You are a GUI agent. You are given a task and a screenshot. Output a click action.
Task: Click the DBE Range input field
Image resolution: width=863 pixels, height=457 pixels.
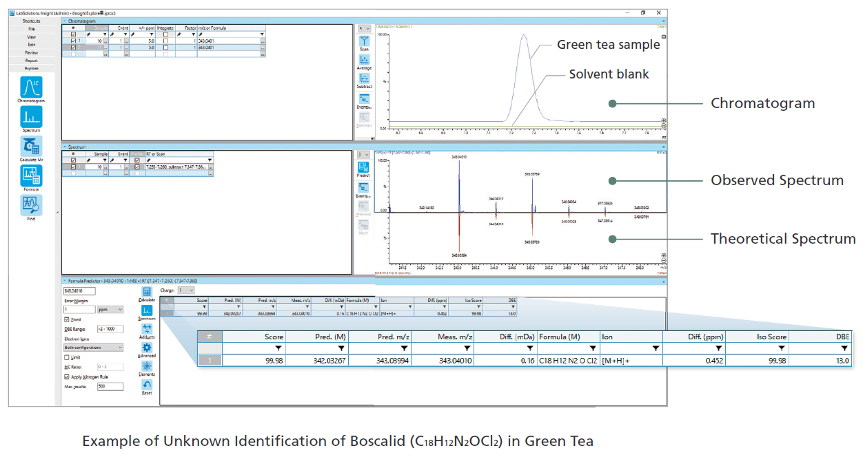click(110, 329)
